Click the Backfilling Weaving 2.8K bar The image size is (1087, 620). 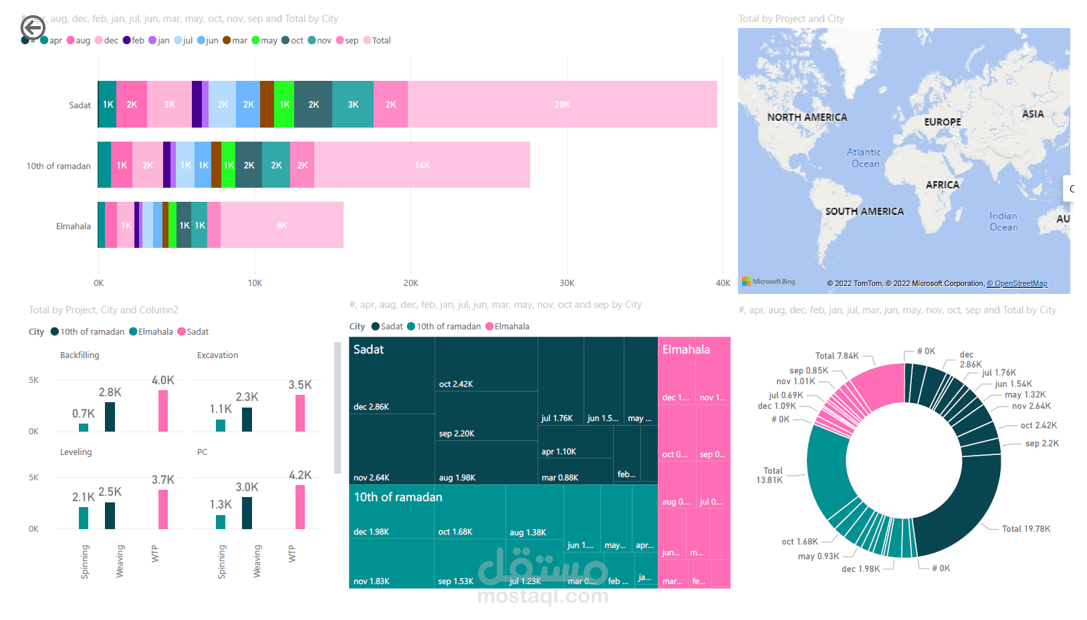(110, 417)
